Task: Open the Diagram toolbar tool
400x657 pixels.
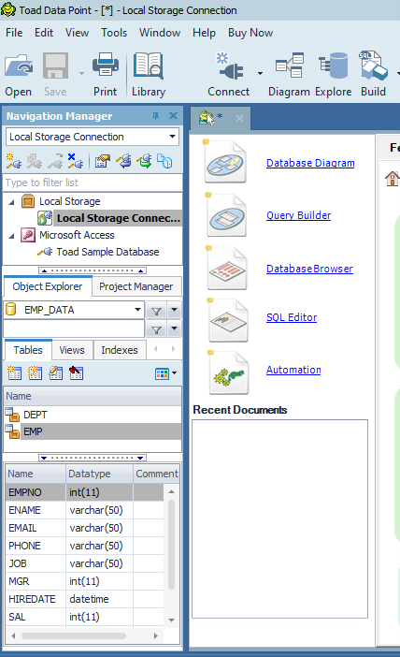Action: [289, 66]
